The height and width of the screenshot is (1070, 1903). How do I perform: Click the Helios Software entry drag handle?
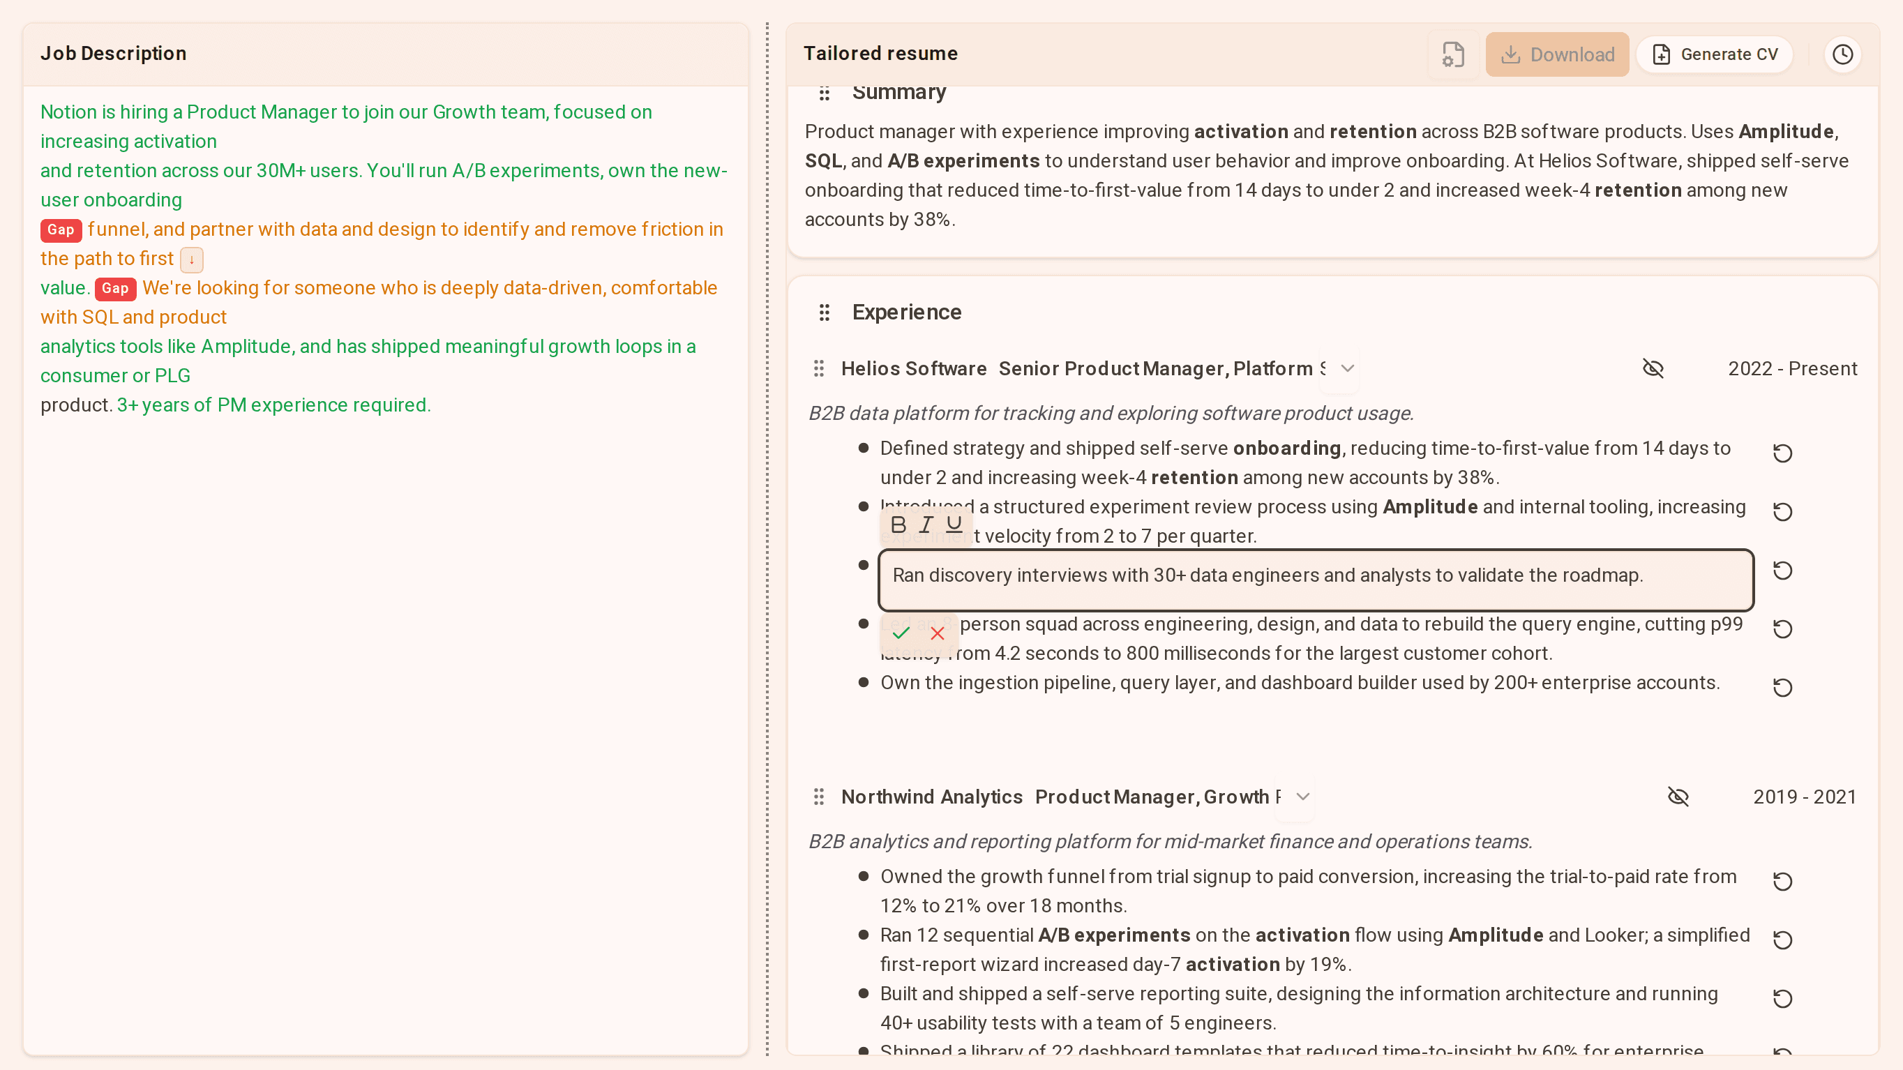pyautogui.click(x=818, y=368)
